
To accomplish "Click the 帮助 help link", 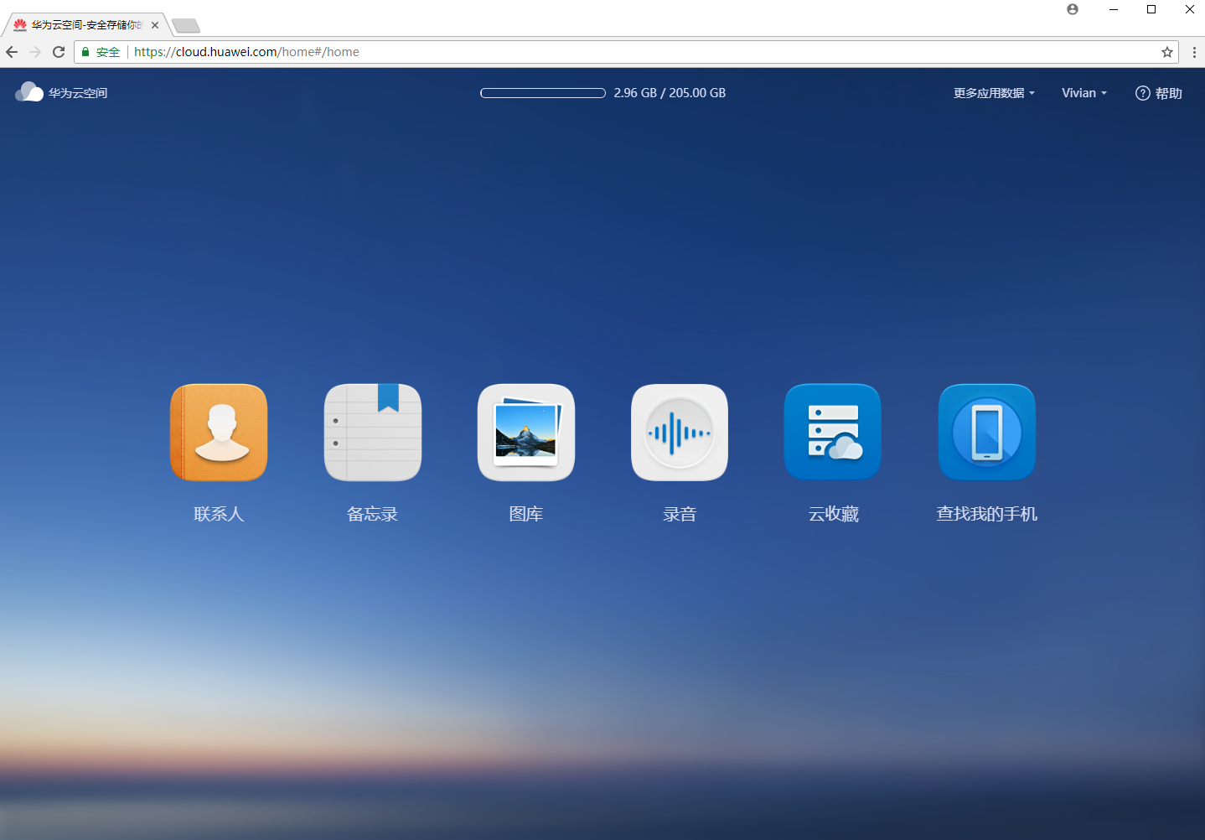I will point(1168,93).
